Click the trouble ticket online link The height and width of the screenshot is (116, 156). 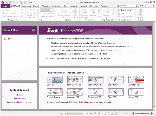[22, 102]
